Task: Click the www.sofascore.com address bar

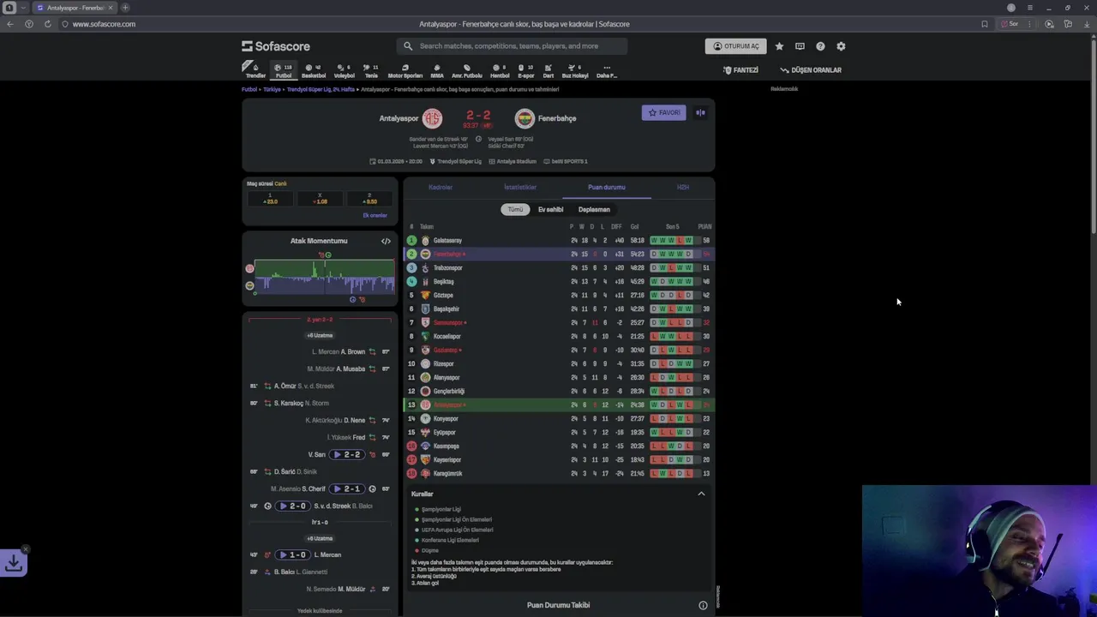Action: 104,24
